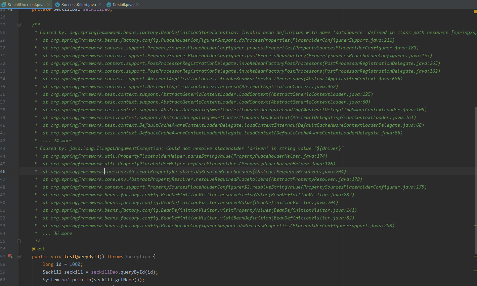
Task: Click line number 46 in the gutter
Action: pos(3,171)
